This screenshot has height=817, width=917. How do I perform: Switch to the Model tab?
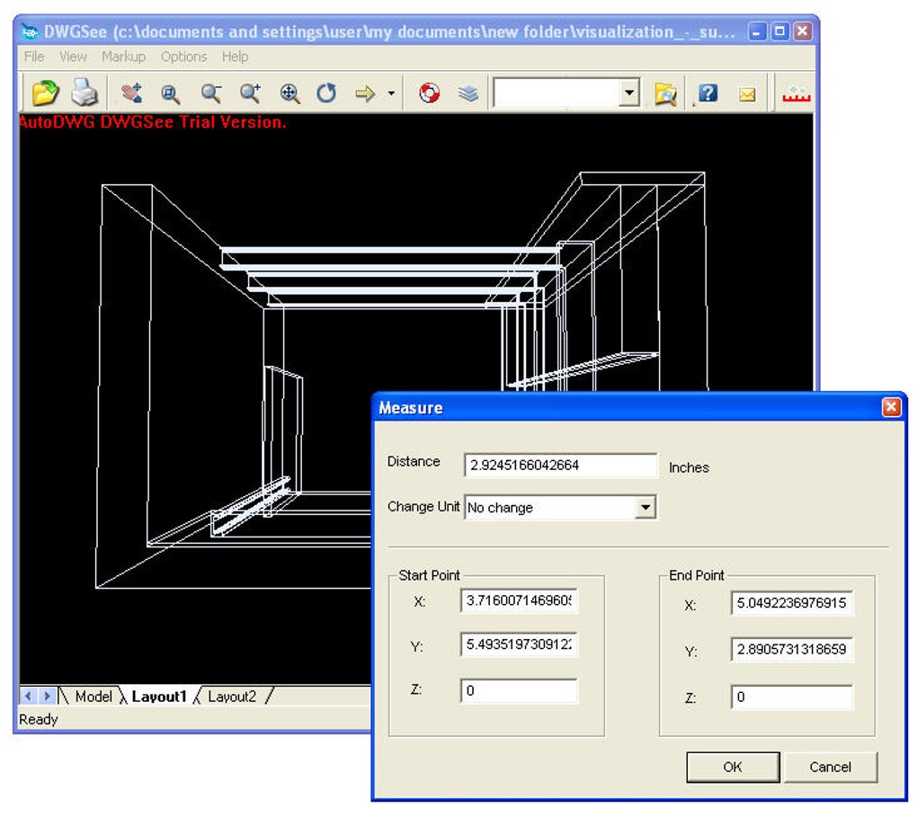(x=93, y=696)
